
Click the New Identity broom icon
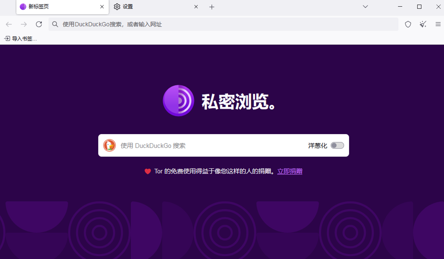click(423, 24)
